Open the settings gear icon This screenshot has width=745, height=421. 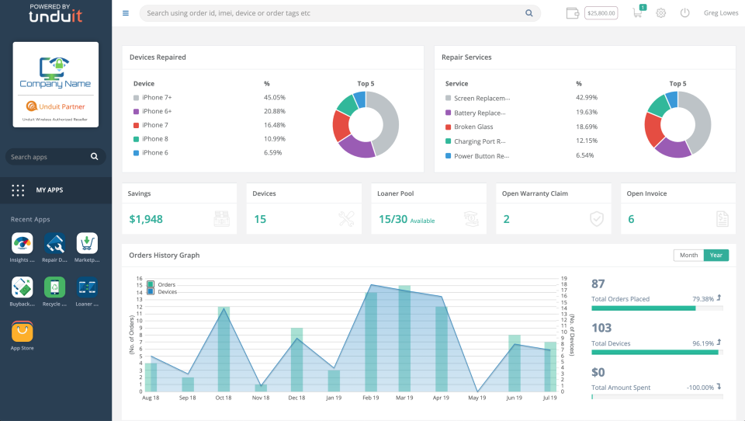click(x=661, y=13)
